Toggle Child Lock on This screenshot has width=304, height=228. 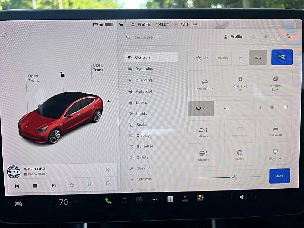240,82
